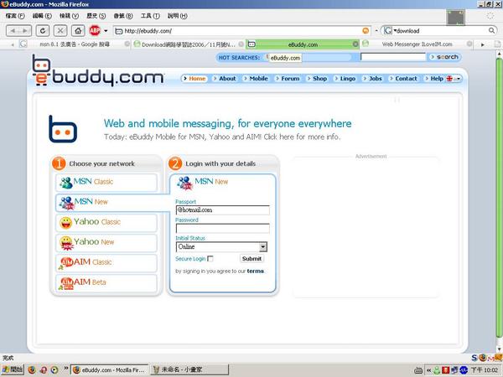Viewport: 503px width, 377px height.
Task: Open the 歷史 (S) menu
Action: coord(96,16)
